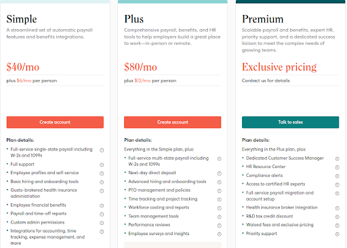Open info icon for Employee surveys and insights
Screen dimensions: 347x248
220,234
